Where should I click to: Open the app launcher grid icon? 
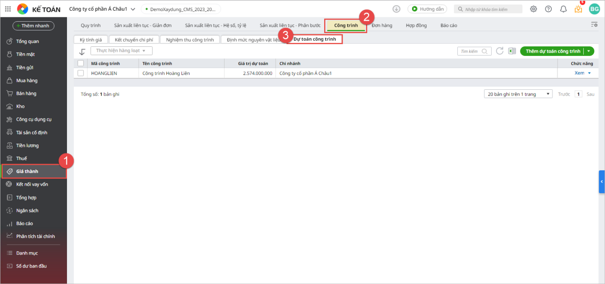click(8, 9)
